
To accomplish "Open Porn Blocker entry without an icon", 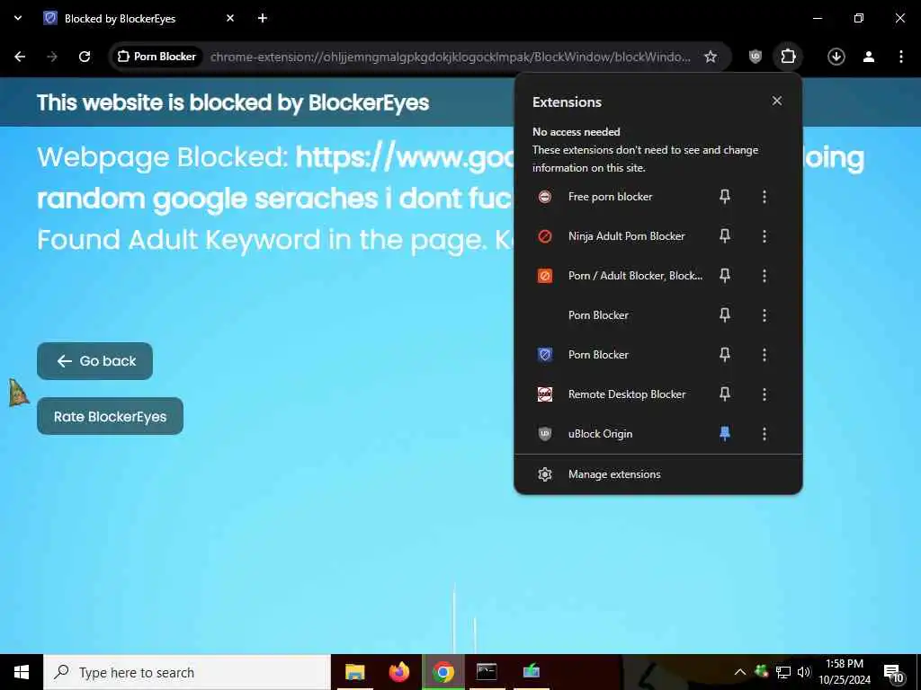I will (598, 315).
